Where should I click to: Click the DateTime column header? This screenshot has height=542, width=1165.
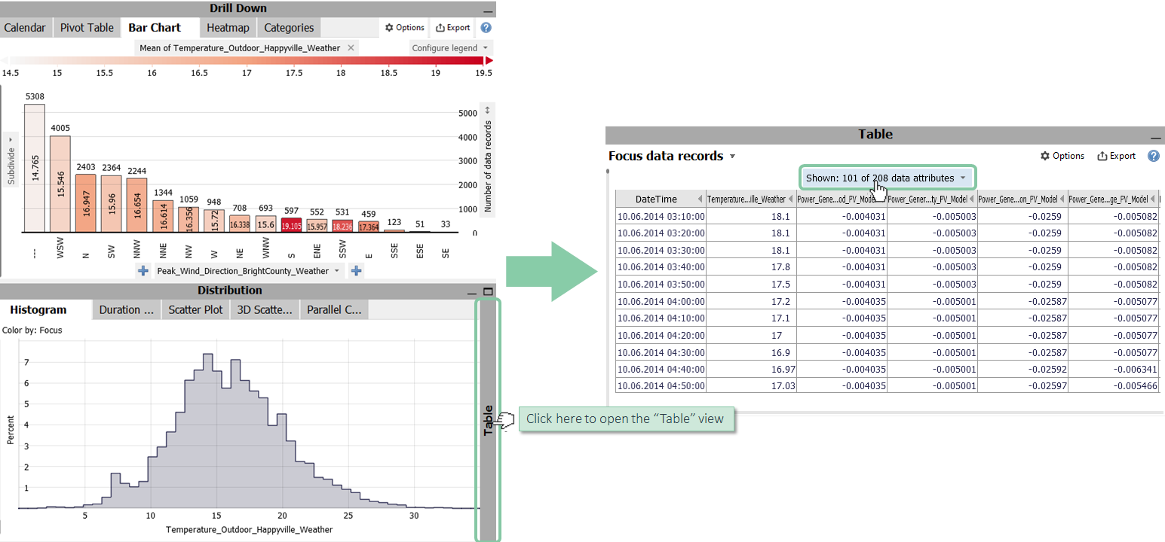click(x=656, y=199)
